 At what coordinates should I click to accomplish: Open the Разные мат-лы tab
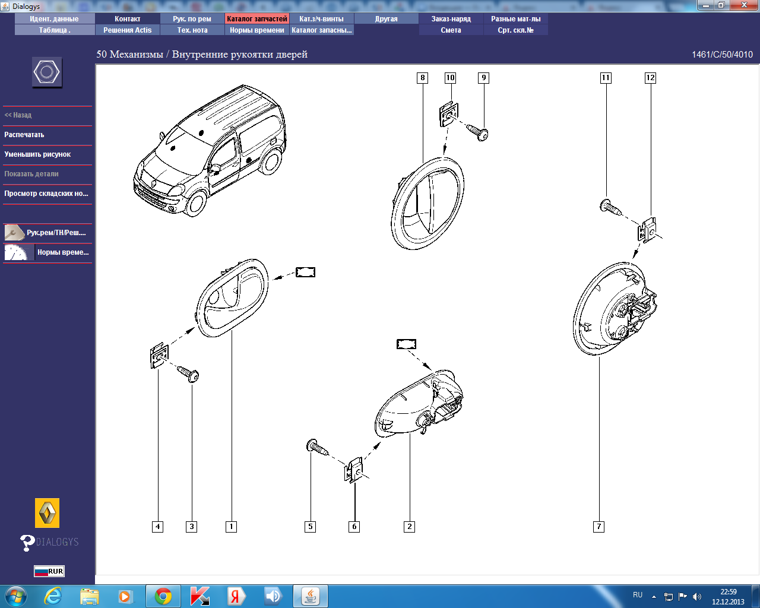pos(516,19)
